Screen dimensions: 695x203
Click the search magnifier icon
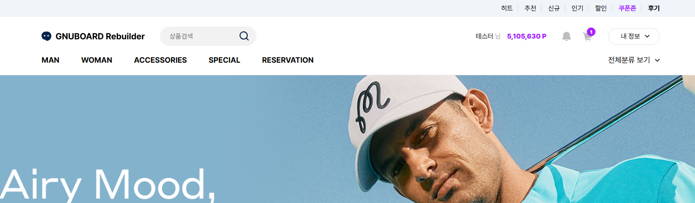coord(244,36)
